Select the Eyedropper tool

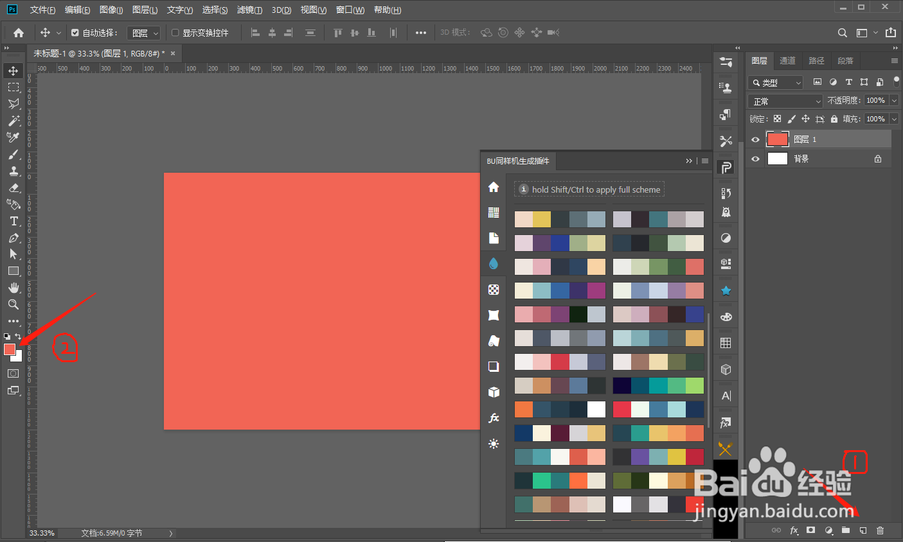pos(13,137)
